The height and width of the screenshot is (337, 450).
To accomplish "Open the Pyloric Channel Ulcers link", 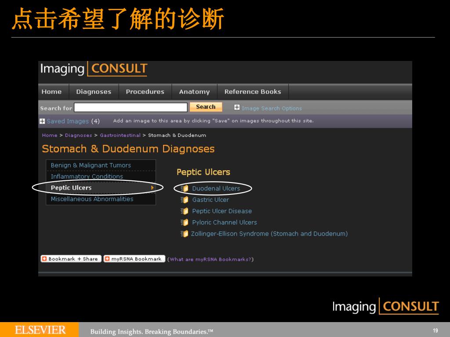I will coord(225,222).
